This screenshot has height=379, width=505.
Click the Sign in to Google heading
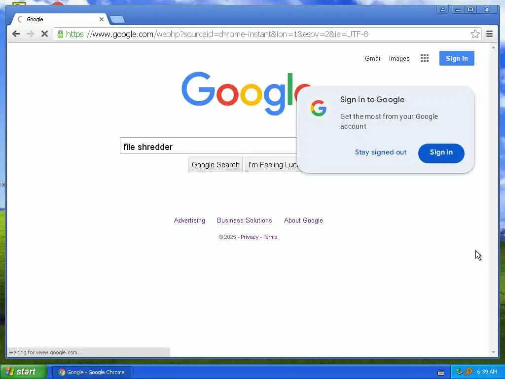point(372,99)
